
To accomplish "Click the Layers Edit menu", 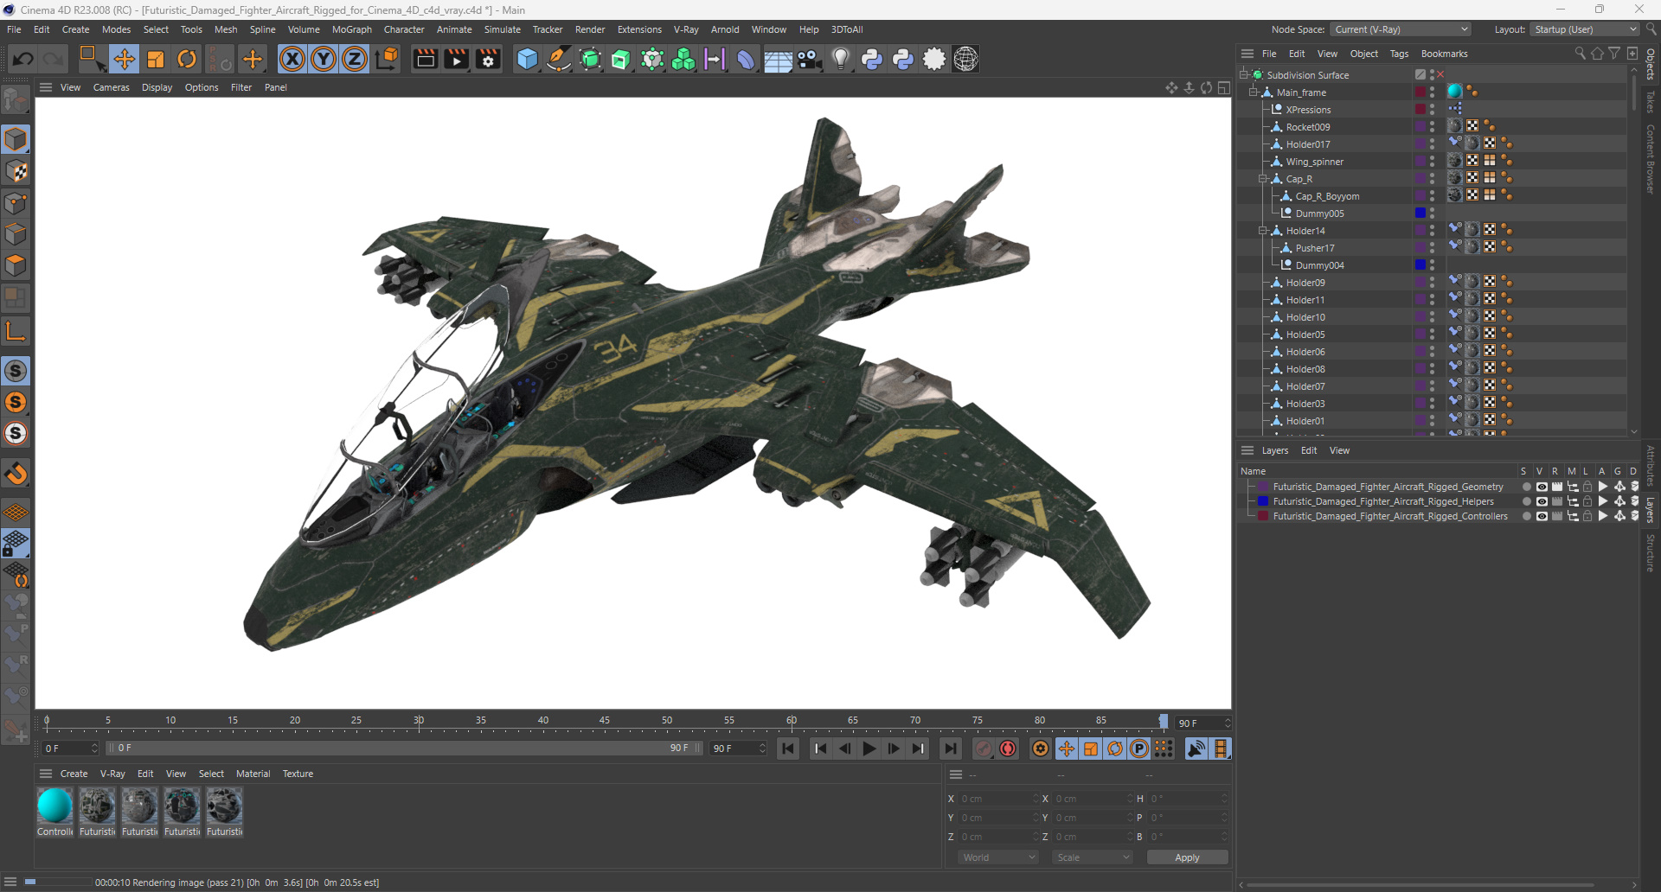I will tap(1309, 450).
